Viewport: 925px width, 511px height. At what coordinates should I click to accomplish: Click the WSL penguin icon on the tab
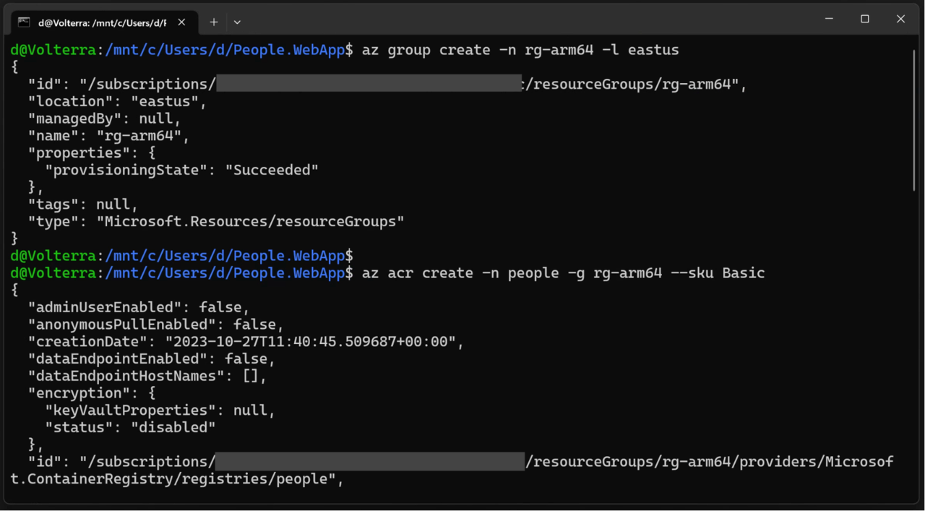(25, 22)
